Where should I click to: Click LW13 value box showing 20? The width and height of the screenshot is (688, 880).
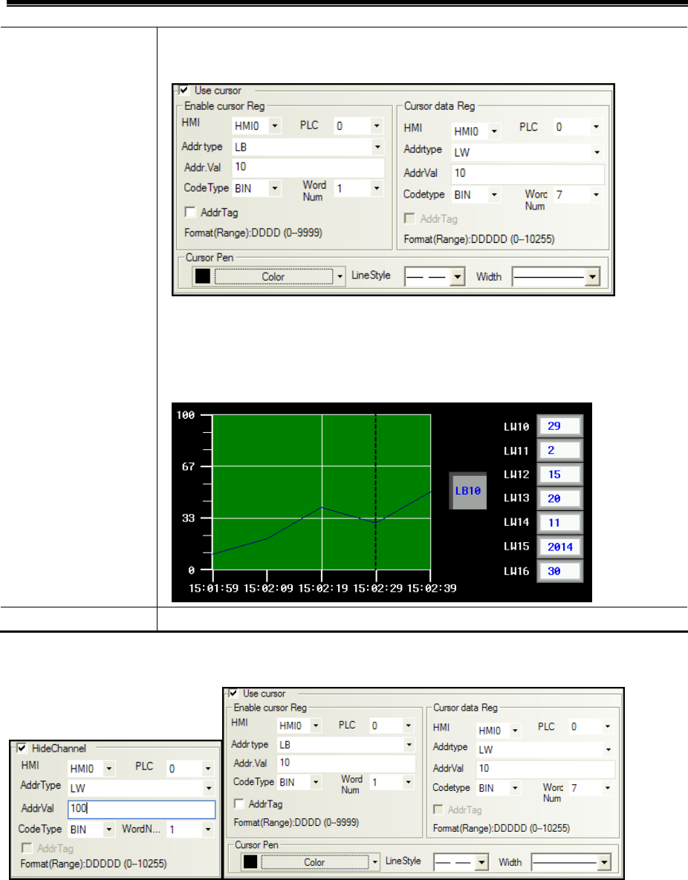pyautogui.click(x=559, y=498)
